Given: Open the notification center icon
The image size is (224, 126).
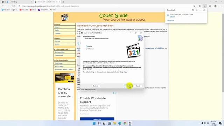Looking at the screenshot, I should 220,123.
